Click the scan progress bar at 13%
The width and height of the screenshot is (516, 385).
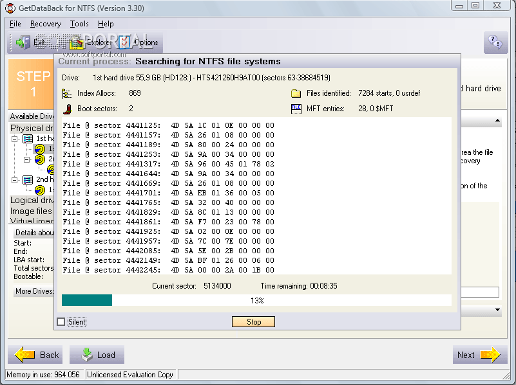(256, 300)
